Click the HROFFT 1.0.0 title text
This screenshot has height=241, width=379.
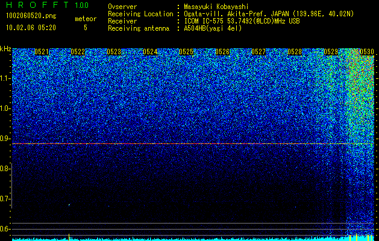(x=47, y=5)
